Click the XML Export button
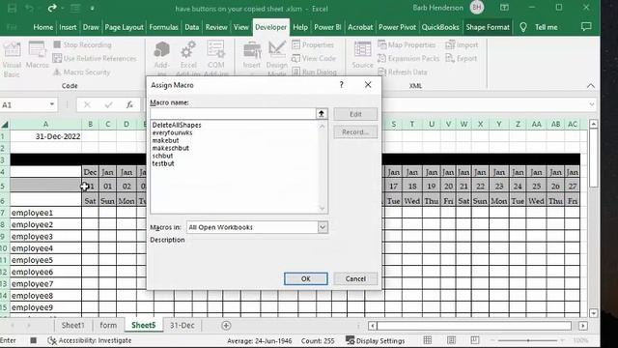Viewport: 618px width, 348px height. pyautogui.click(x=462, y=58)
